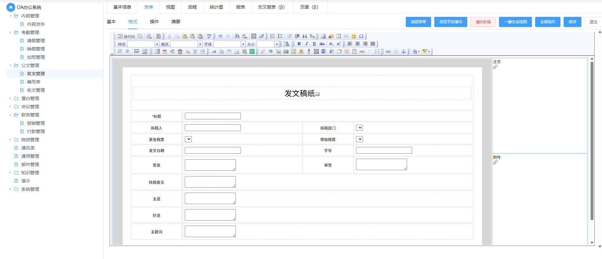Image resolution: width=602 pixels, height=259 pixels.
Task: Switch to the 流程 tab
Action: click(192, 7)
